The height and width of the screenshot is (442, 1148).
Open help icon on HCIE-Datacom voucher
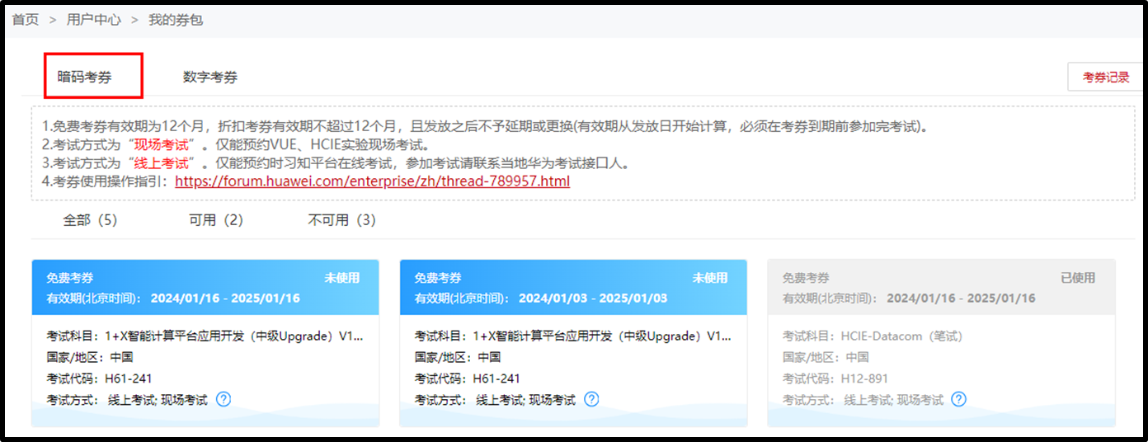coord(958,400)
